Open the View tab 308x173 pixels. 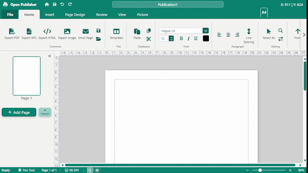click(x=122, y=15)
